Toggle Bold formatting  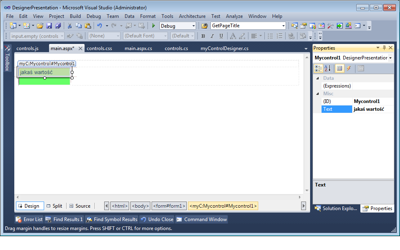click(x=203, y=36)
